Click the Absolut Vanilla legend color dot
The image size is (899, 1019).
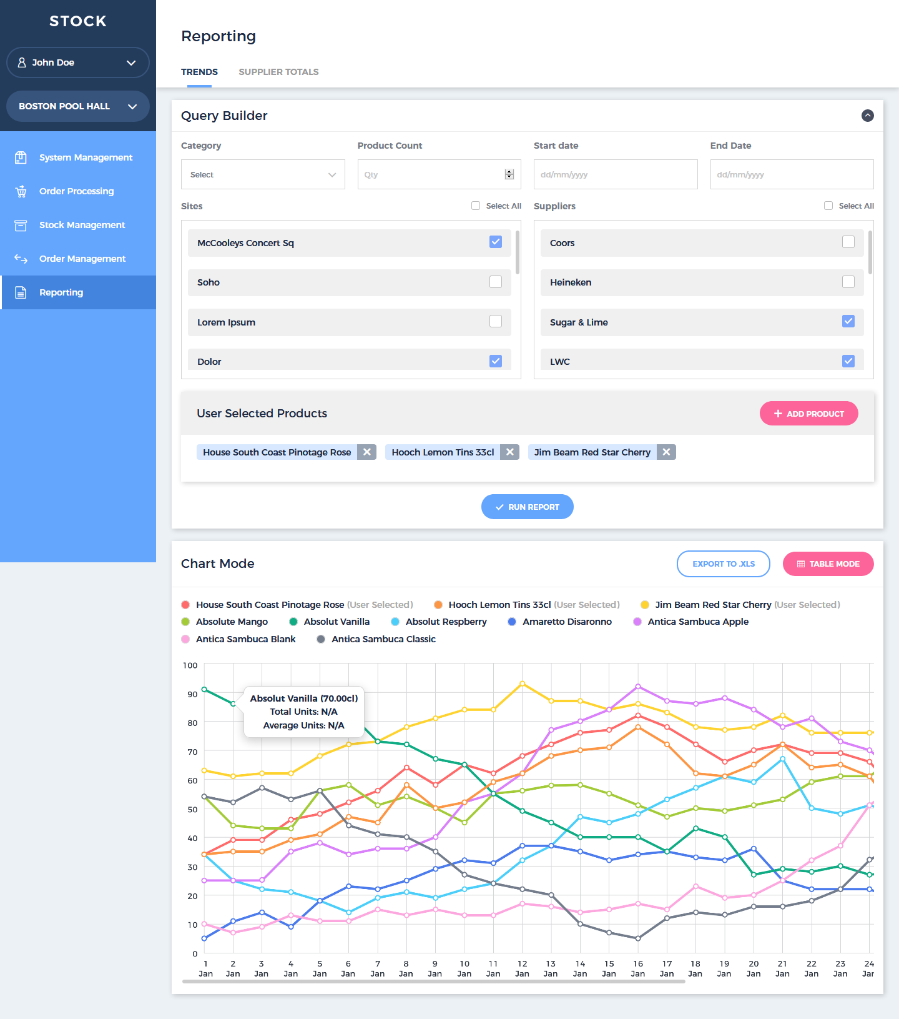click(x=293, y=622)
